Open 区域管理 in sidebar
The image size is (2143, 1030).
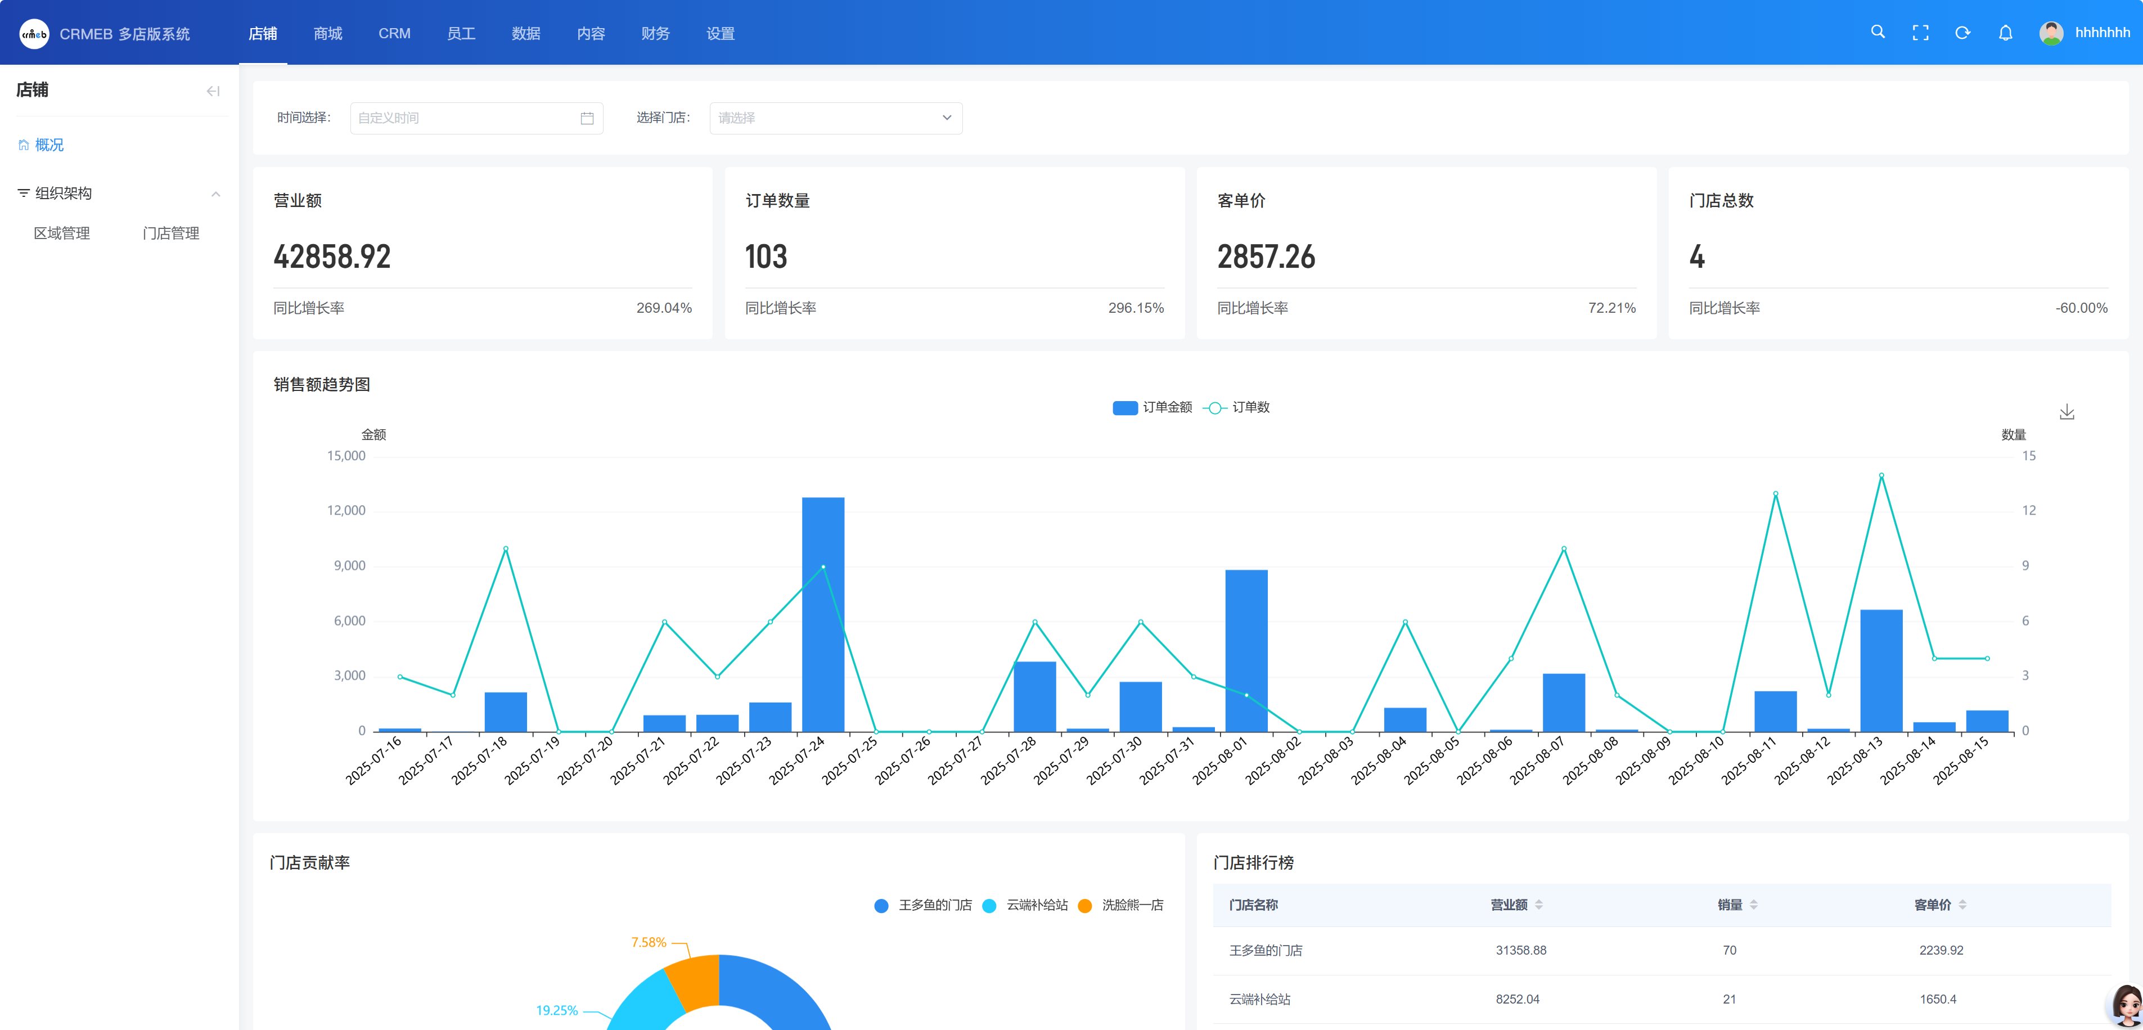pyautogui.click(x=61, y=234)
